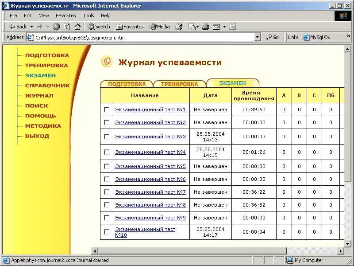Viewport: 354px width, 266px height.
Task: Check the box next to Экзаменационный тест №3
Action: [x=106, y=137]
